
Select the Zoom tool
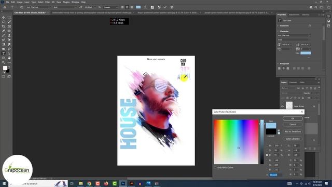4,62
